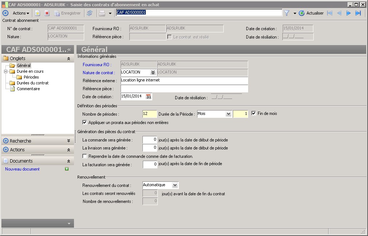Open the calendar picker for Date de création
The image size is (368, 236).
click(149, 96)
